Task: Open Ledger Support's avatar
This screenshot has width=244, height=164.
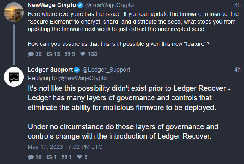Action: (x=14, y=77)
